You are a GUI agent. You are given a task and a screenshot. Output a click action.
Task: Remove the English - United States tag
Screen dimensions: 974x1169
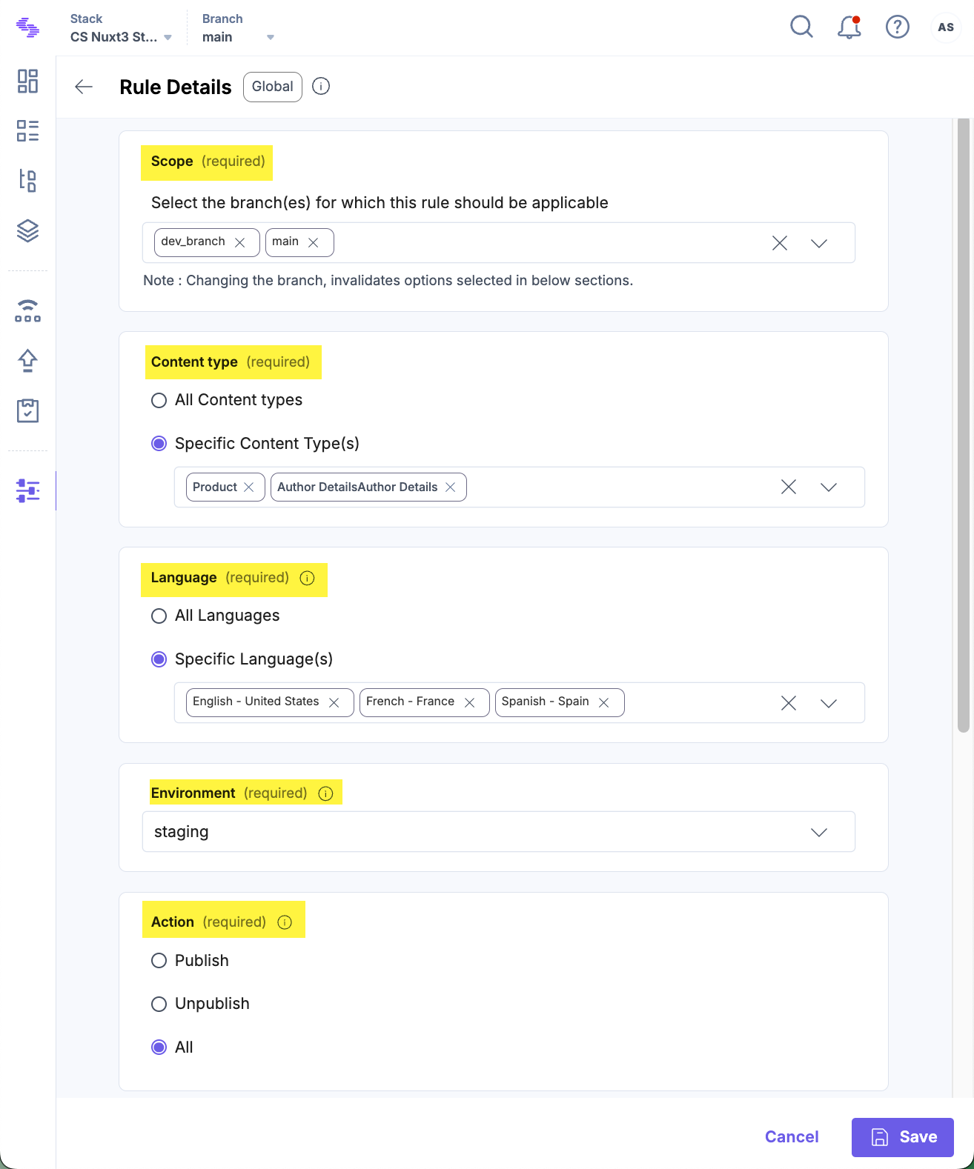[334, 702]
